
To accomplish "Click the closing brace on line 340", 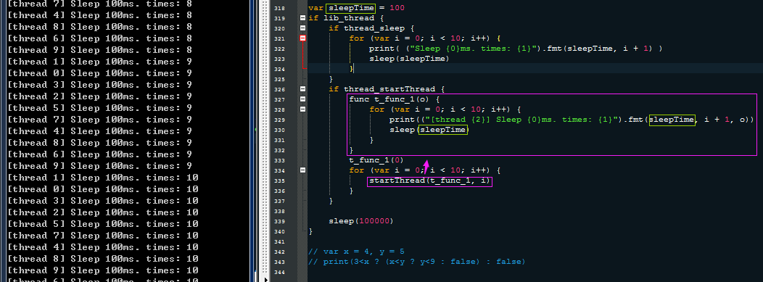I will coord(310,231).
